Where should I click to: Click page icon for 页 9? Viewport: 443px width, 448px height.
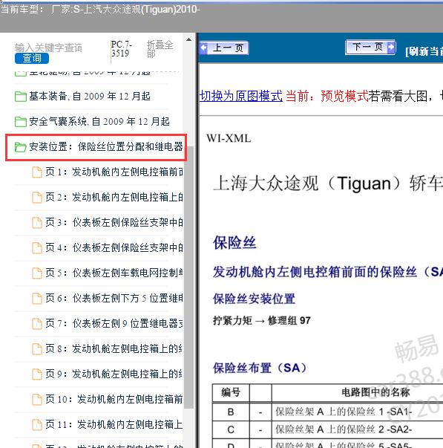[37, 374]
